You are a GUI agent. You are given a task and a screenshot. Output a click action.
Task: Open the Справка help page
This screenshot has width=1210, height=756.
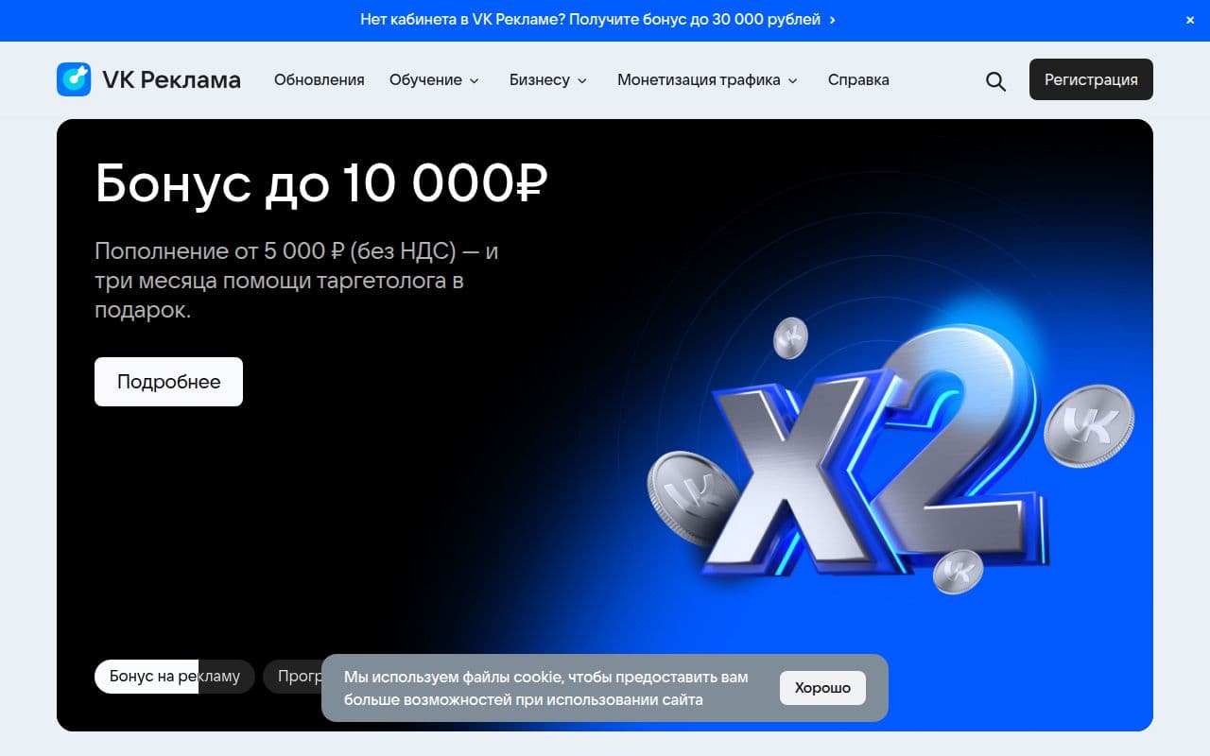point(858,80)
